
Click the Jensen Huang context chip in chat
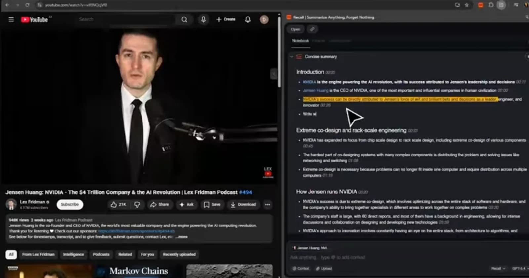click(311, 248)
